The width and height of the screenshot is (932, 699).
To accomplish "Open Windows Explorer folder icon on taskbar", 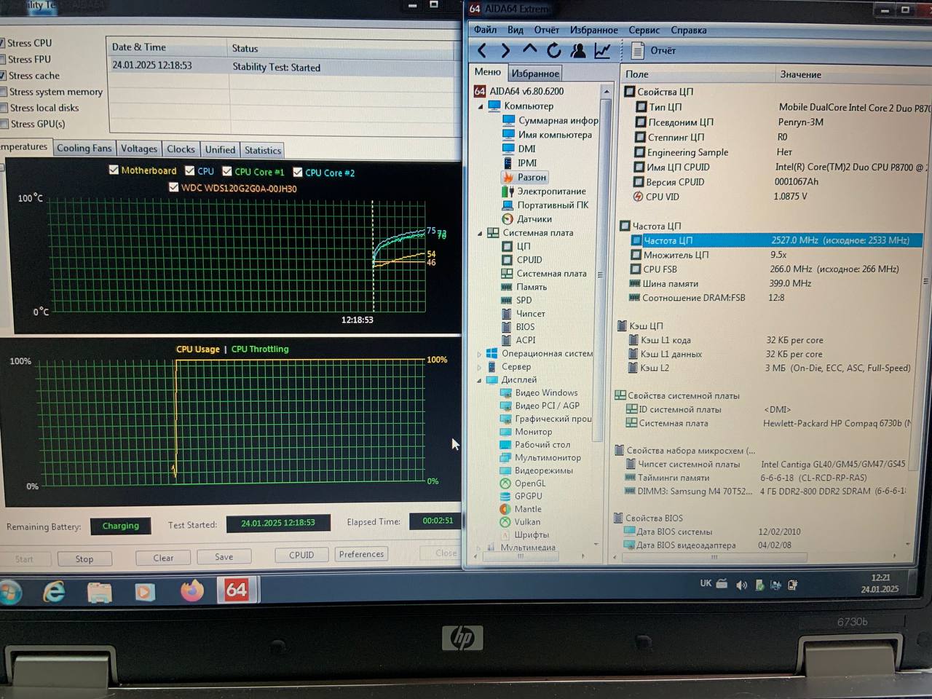I will coord(99,592).
